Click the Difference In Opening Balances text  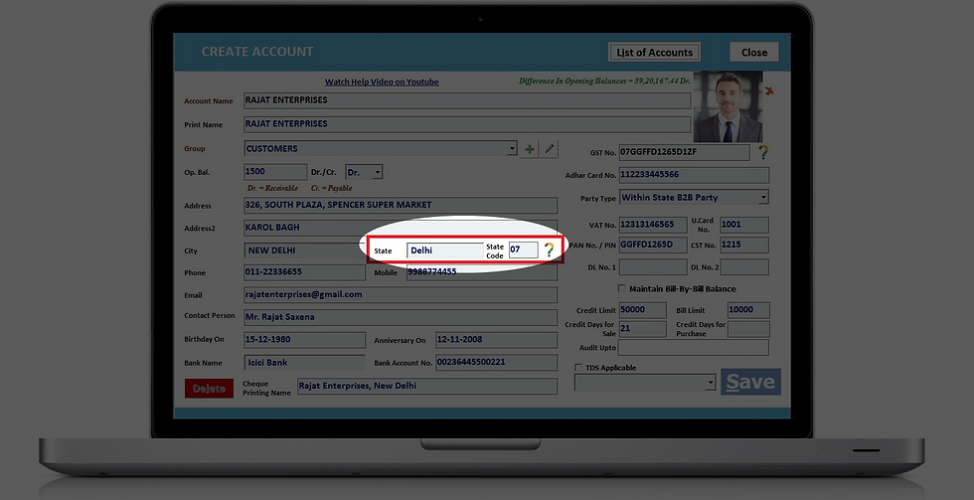coord(604,82)
